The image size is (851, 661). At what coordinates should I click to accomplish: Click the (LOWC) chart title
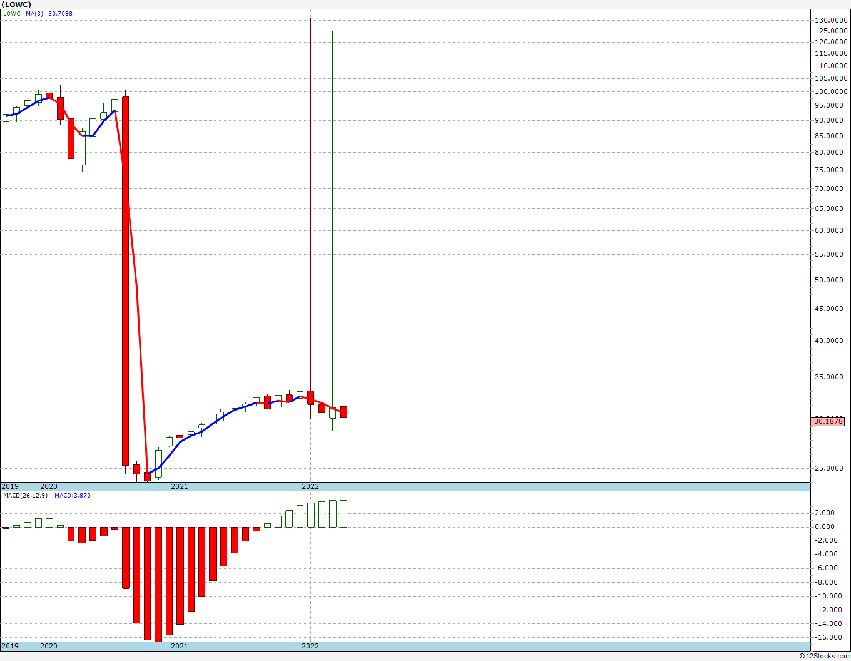pyautogui.click(x=16, y=4)
